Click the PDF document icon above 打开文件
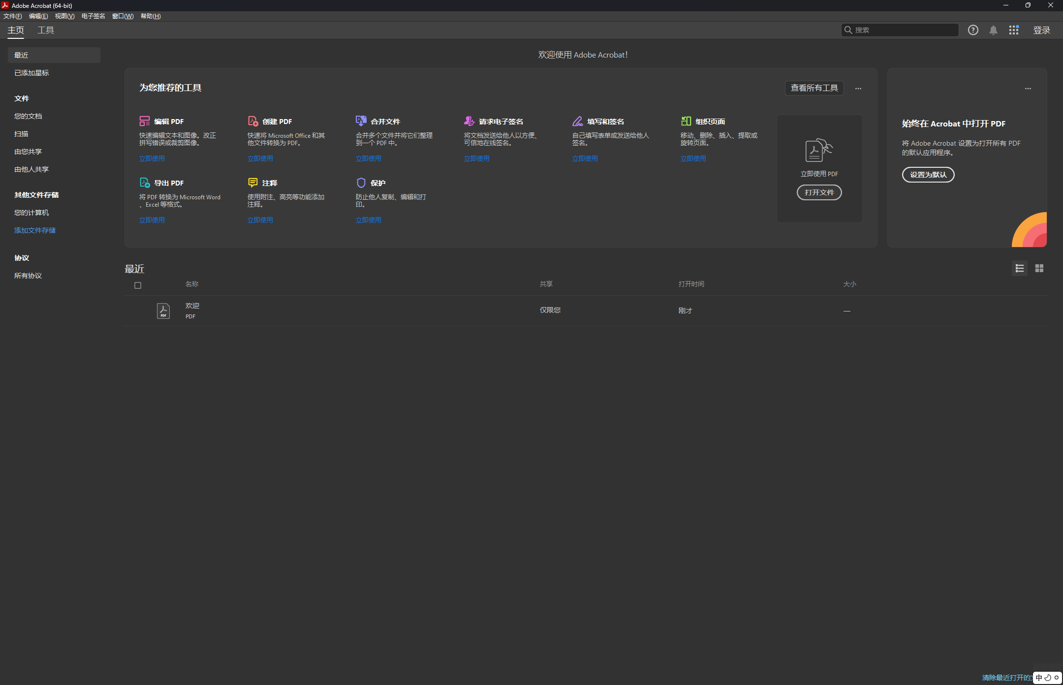 click(819, 150)
